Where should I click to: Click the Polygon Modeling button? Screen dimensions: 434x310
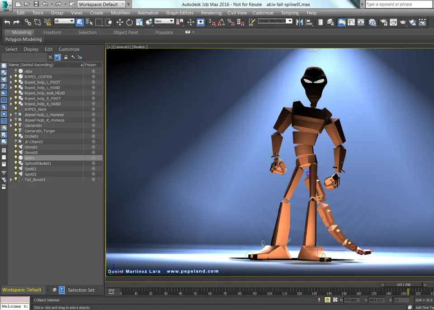pos(24,39)
